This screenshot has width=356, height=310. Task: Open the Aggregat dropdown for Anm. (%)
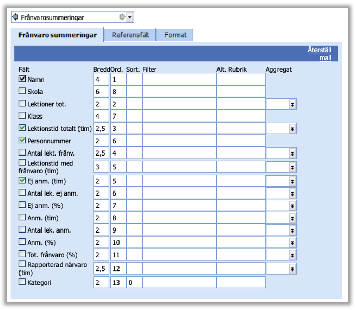[292, 241]
